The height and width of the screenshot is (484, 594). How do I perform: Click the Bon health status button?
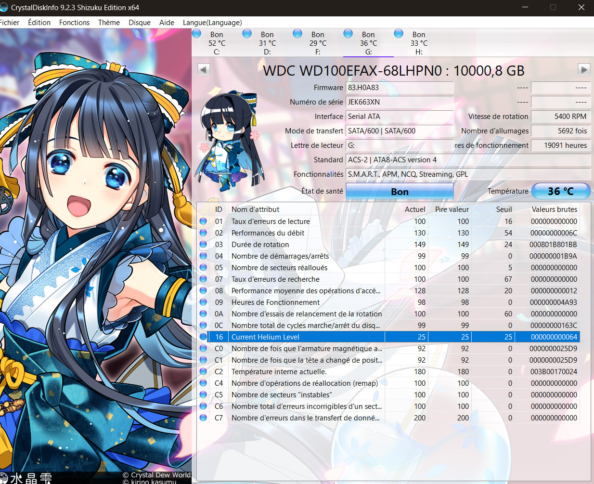400,191
